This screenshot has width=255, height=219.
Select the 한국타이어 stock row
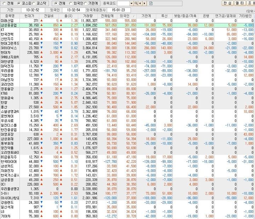[127, 161]
